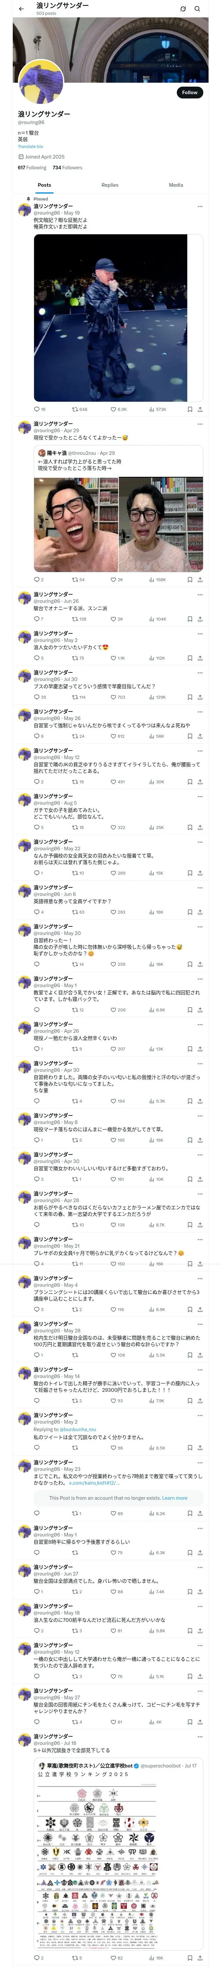Click the Translate bio link
Screen dimensions: 221x1969
tap(30, 146)
